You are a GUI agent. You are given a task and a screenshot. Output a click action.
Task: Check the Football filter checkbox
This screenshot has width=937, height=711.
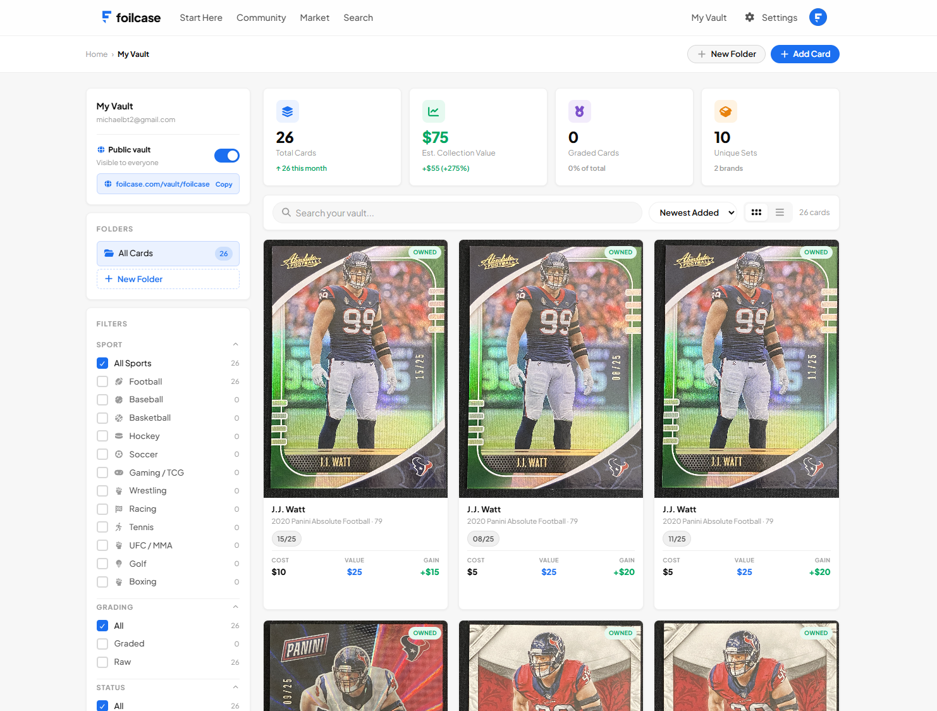(x=102, y=381)
